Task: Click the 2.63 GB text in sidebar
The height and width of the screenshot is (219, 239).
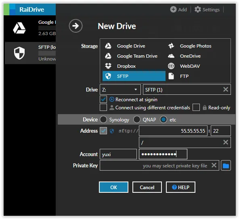Action: point(47,33)
